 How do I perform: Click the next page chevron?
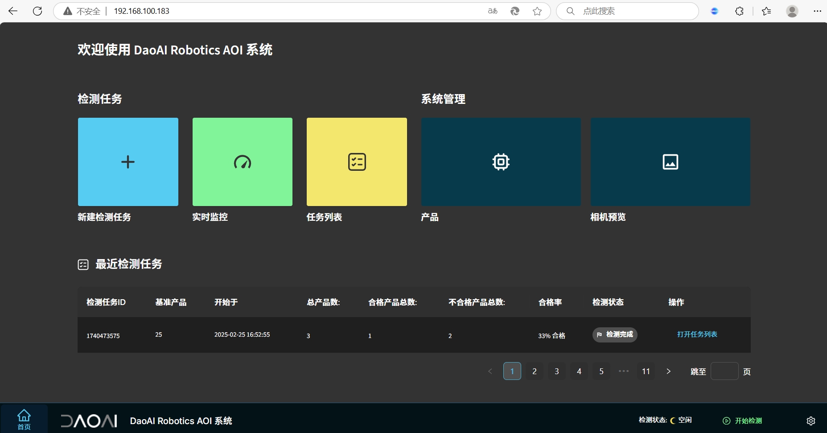coord(668,371)
